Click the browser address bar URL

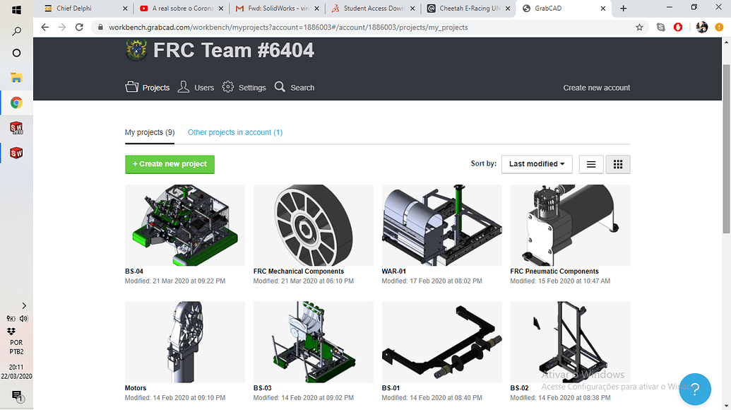[289, 28]
